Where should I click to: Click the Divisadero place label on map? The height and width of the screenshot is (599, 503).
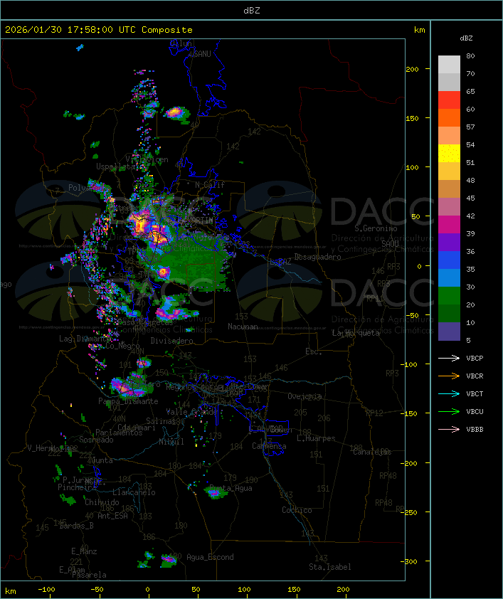(x=171, y=341)
